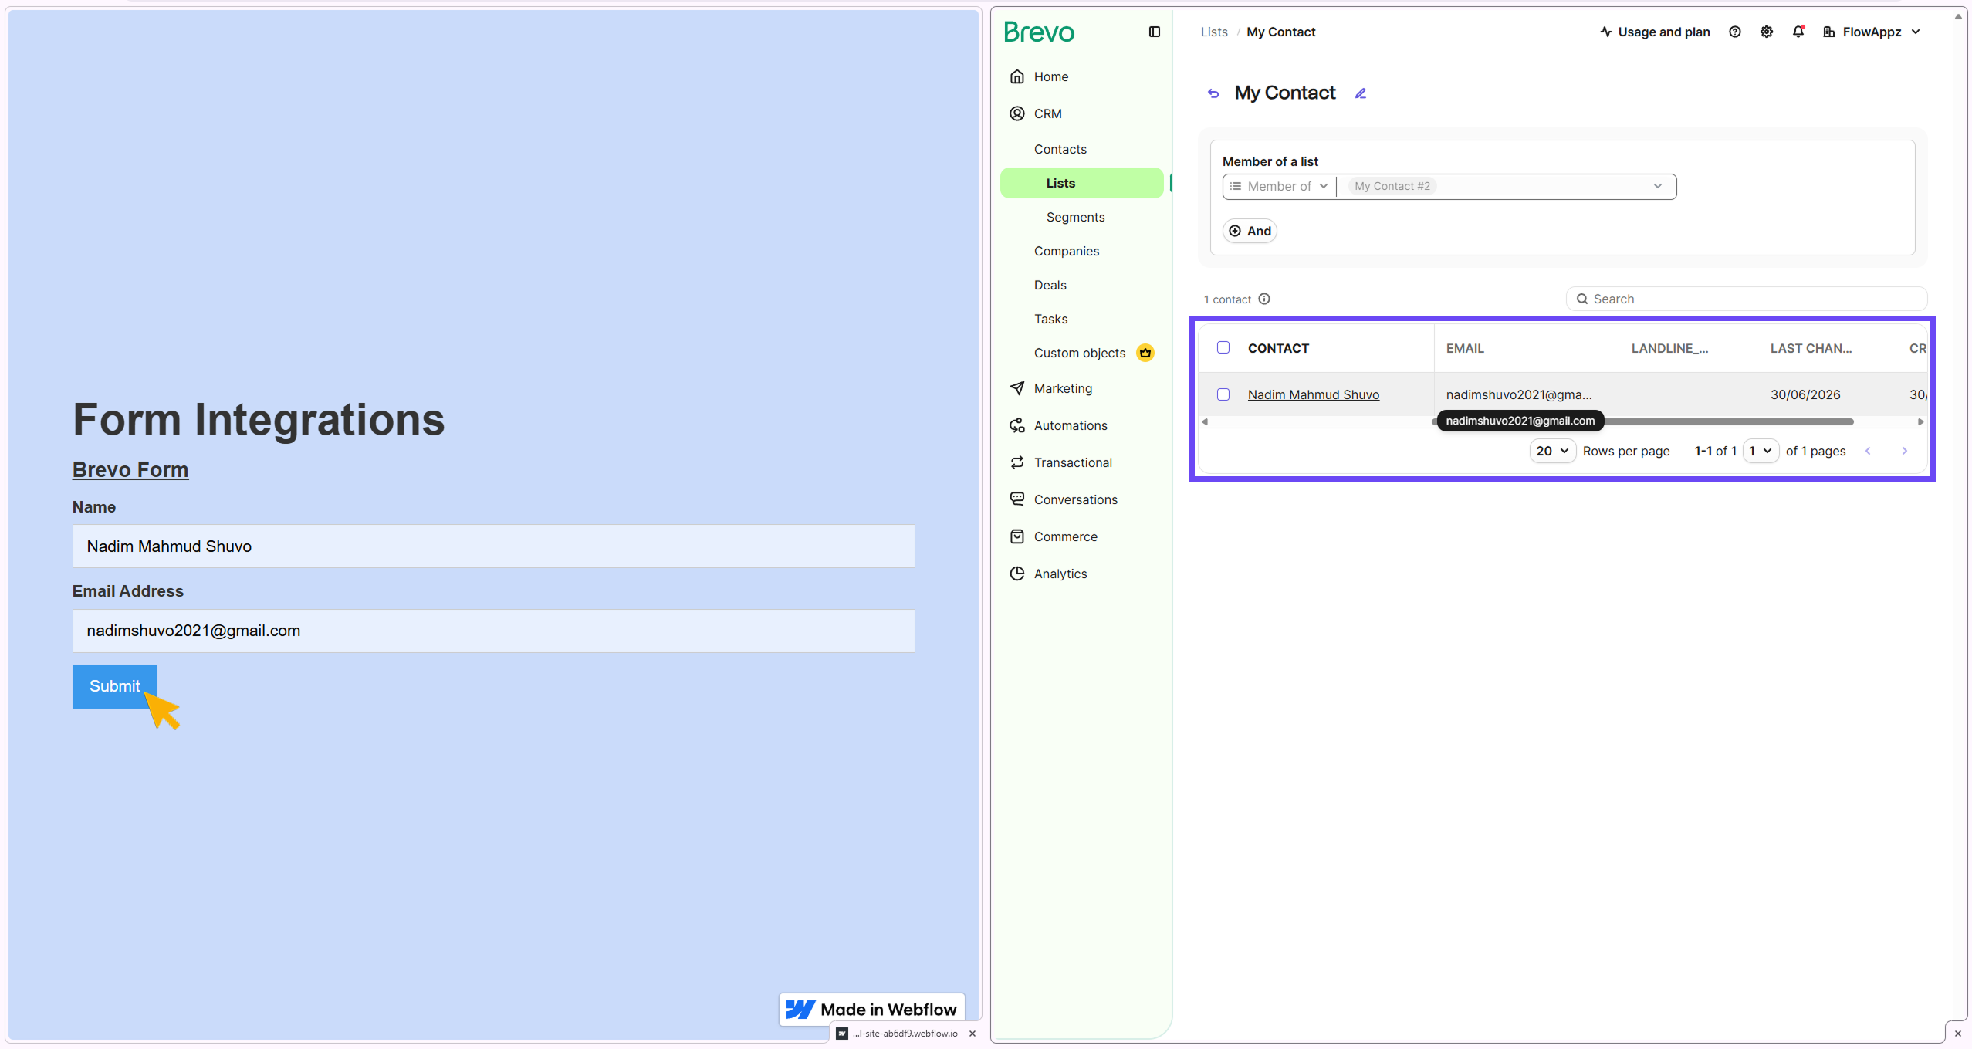Click the Webflow logo in the badge
The image size is (1972, 1049).
[800, 1010]
